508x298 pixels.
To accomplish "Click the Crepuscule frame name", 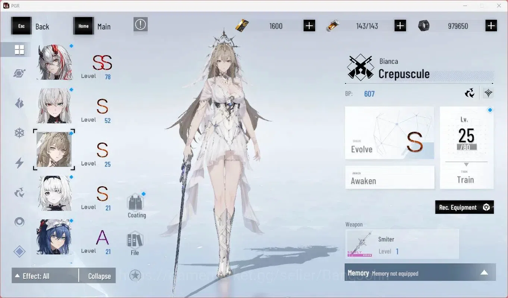I will coord(404,74).
